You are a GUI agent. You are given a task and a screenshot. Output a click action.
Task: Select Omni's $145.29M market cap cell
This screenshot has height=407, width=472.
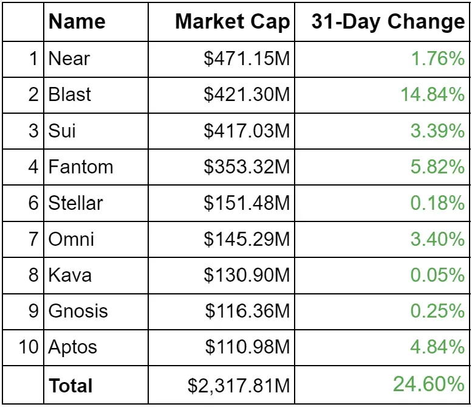(x=247, y=238)
